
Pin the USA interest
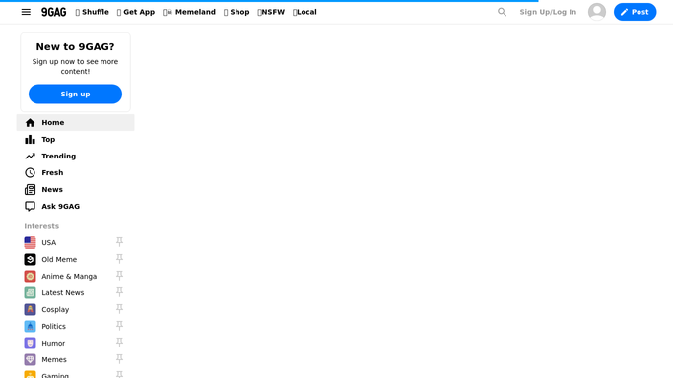point(120,242)
